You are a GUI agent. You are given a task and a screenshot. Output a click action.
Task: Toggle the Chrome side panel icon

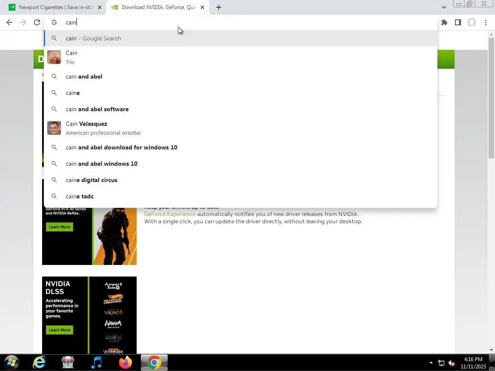pos(458,22)
